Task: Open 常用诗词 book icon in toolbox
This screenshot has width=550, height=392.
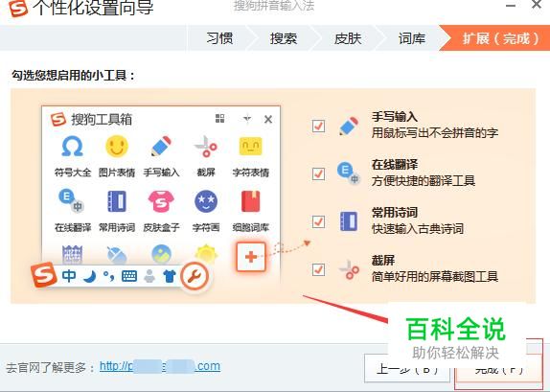Action: 117,201
